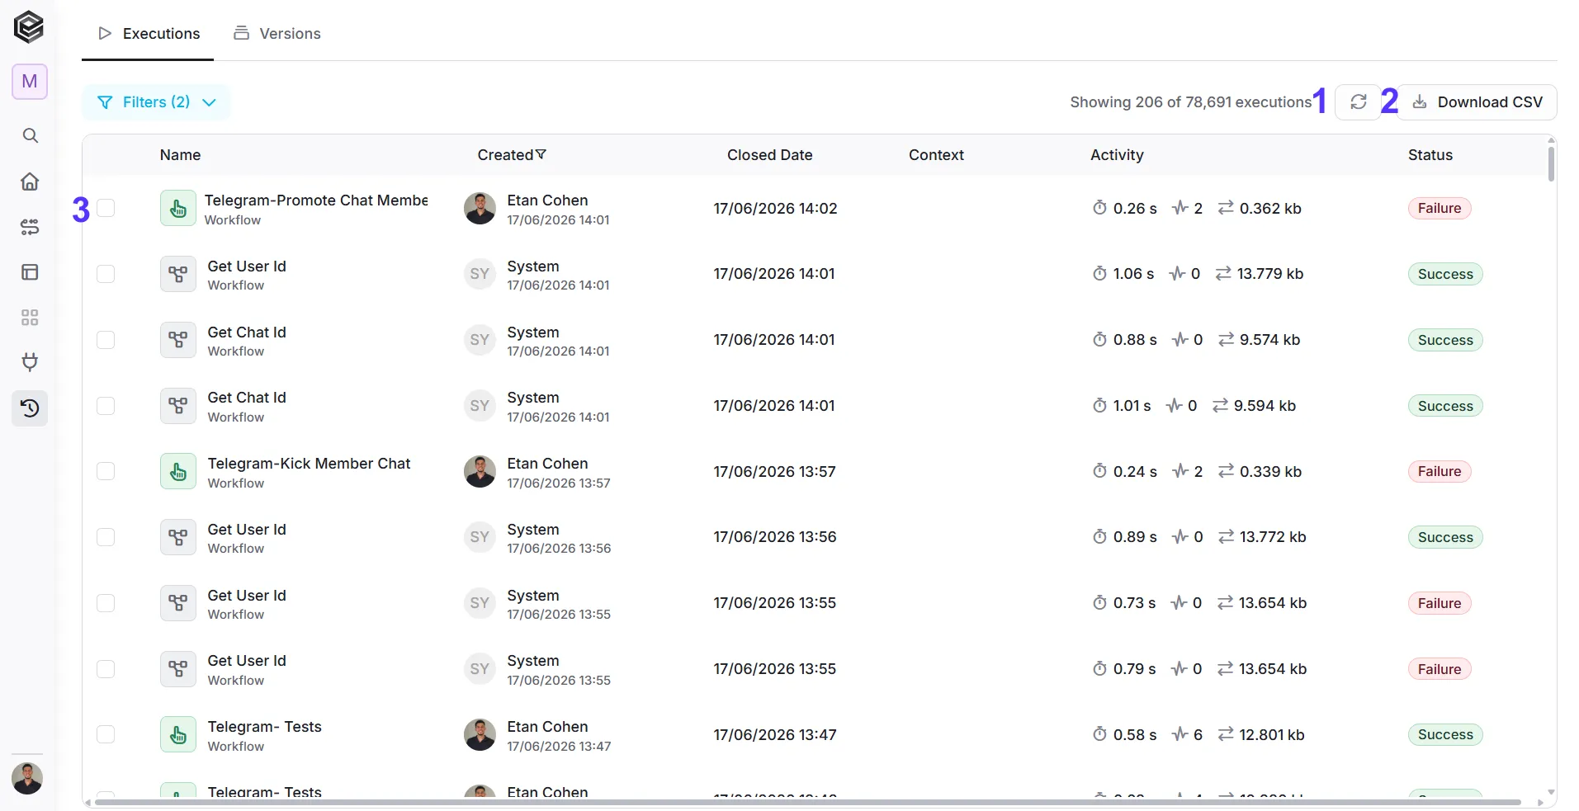Open the search icon in sidebar
1579x811 pixels.
pos(30,135)
